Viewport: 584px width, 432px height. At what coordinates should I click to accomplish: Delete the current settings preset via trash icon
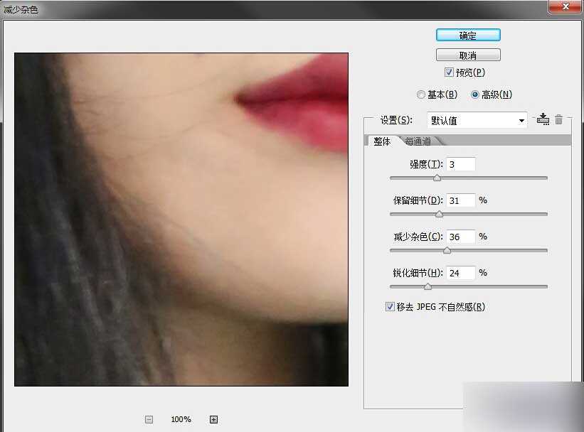click(x=559, y=119)
